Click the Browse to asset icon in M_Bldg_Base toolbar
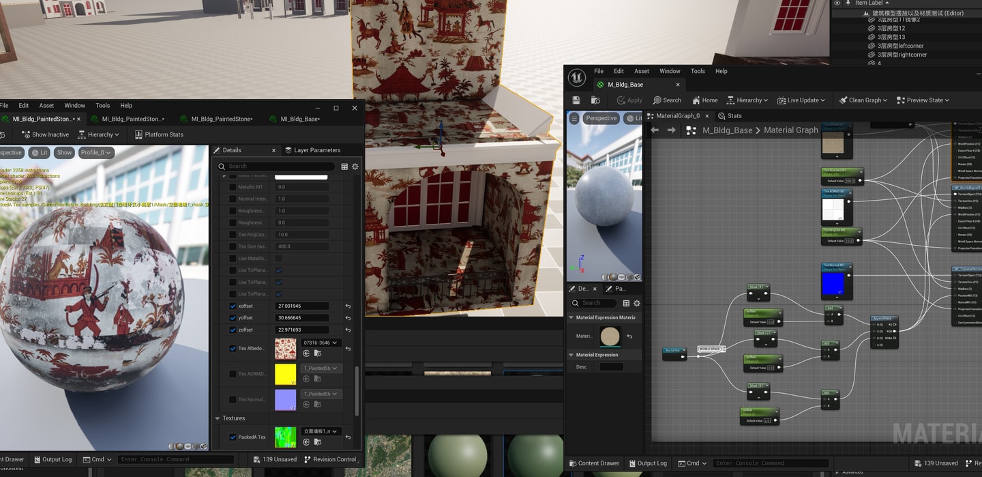The width and height of the screenshot is (982, 477). point(595,100)
